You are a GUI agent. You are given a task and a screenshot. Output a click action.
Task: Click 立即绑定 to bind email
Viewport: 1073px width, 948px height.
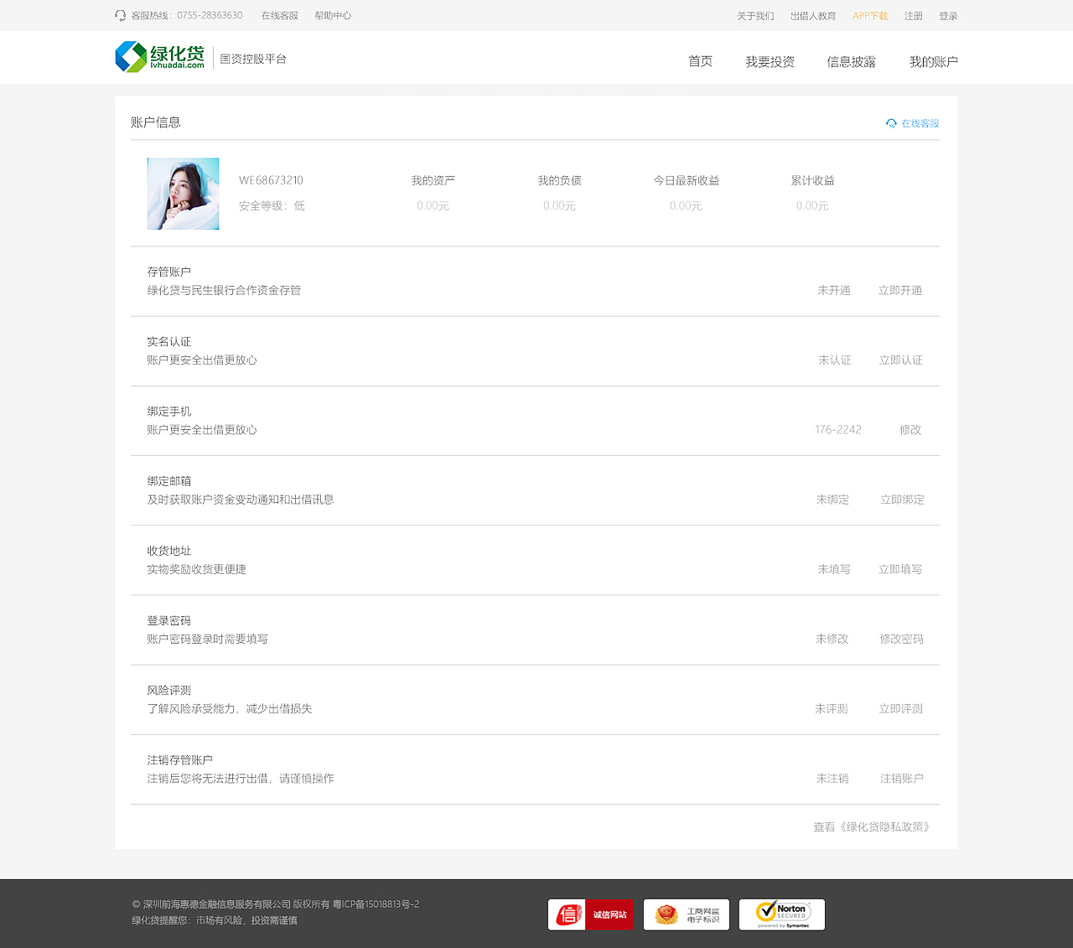coord(902,500)
